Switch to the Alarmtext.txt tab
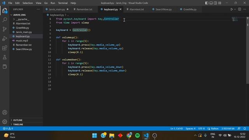This screenshot has height=140, width=249. (137, 9)
